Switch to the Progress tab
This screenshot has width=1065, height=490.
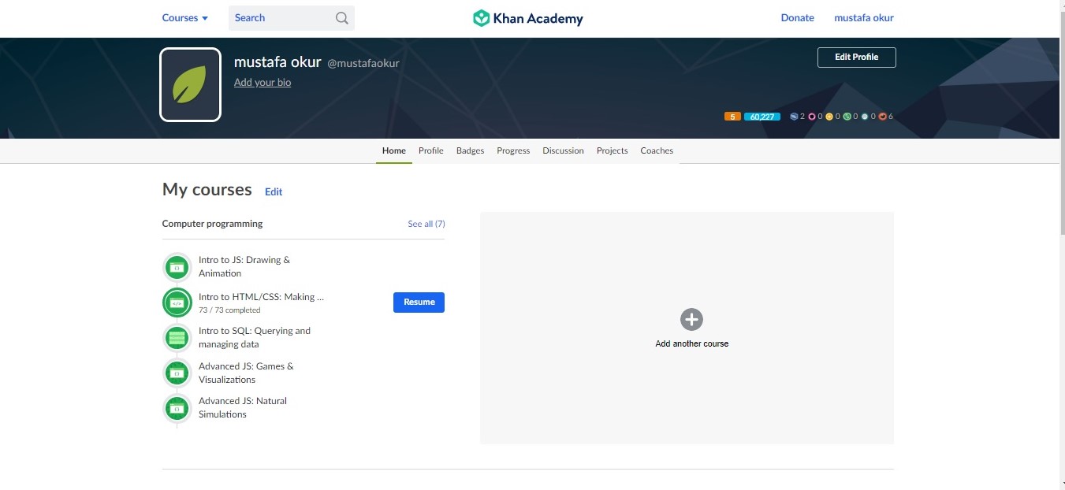(513, 150)
